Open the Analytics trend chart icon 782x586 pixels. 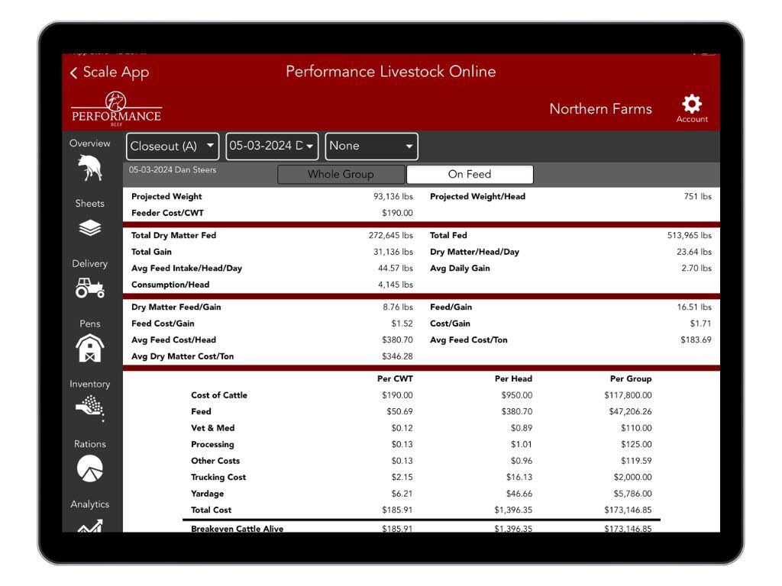(x=90, y=525)
